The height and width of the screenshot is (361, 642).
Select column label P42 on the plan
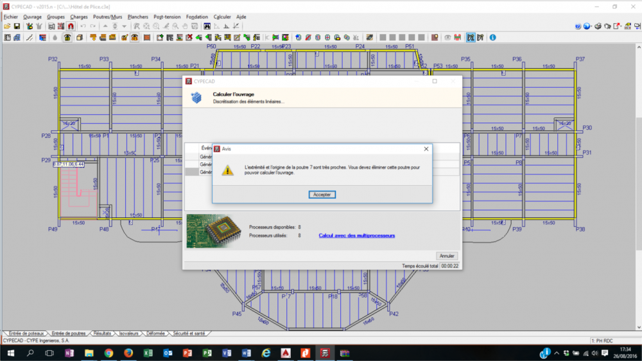pos(394,314)
